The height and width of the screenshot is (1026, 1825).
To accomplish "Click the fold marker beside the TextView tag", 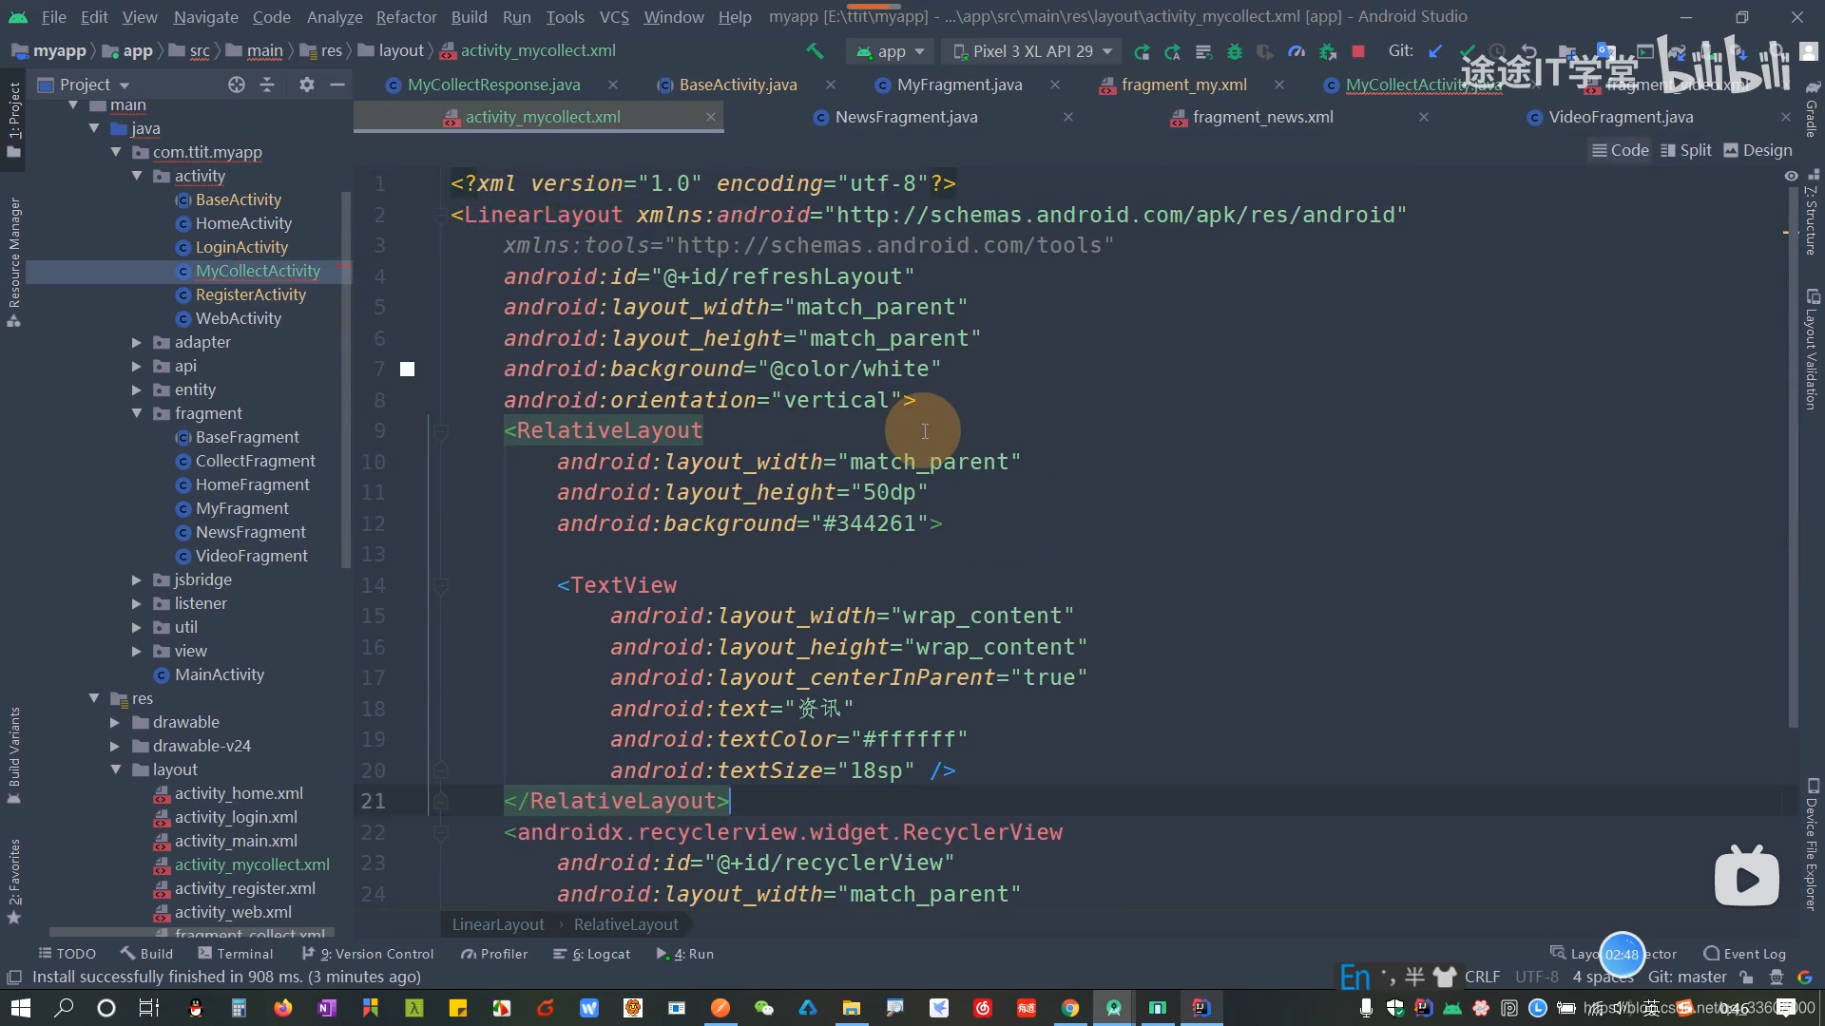I will (441, 585).
